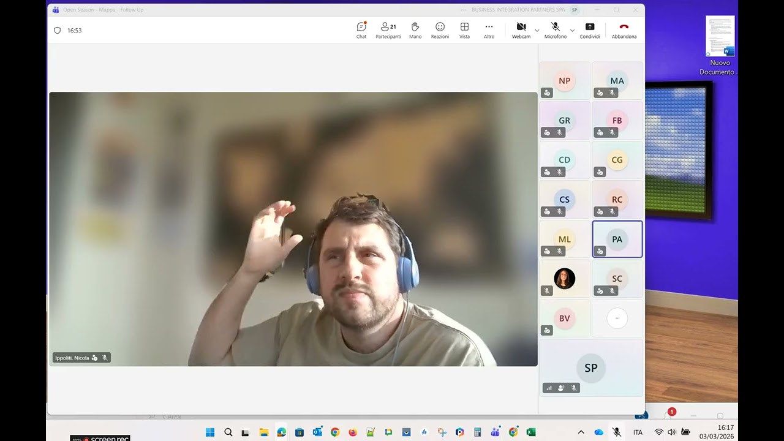Select the MA participant tile

617,80
